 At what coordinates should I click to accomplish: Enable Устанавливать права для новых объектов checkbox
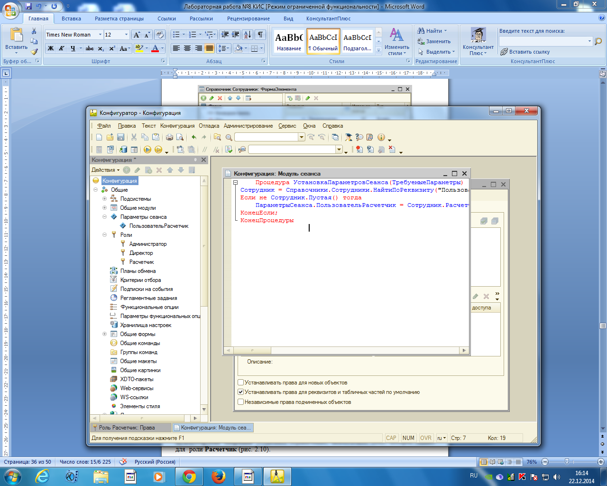point(240,383)
